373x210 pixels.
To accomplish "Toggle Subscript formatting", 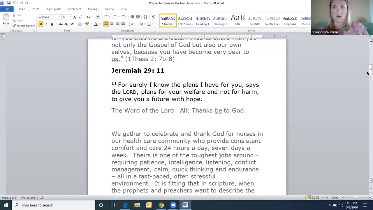I will 66,24.
